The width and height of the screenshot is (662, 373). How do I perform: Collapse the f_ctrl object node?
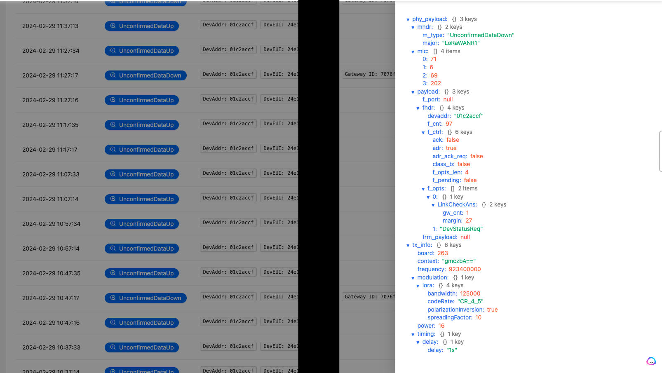[423, 132]
